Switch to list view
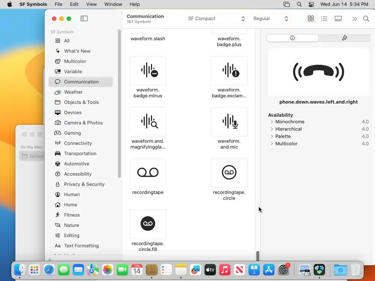Viewport: 375px width, 281px height. [x=324, y=18]
